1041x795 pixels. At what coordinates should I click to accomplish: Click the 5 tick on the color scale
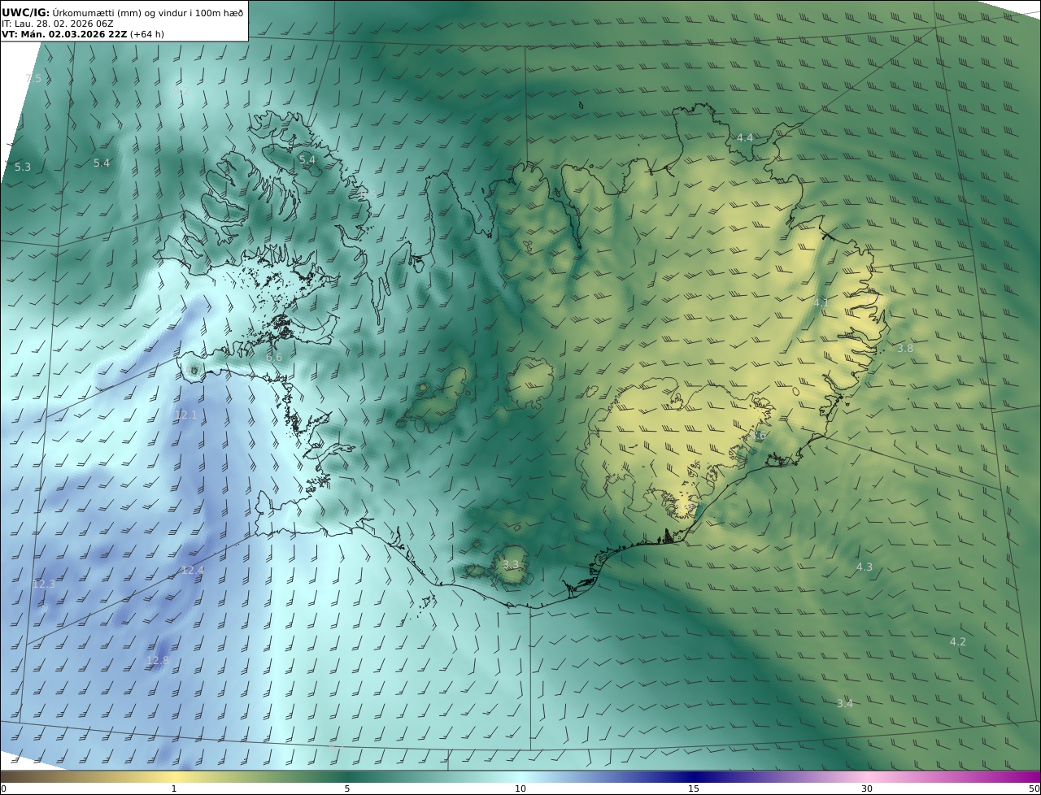pos(347,788)
